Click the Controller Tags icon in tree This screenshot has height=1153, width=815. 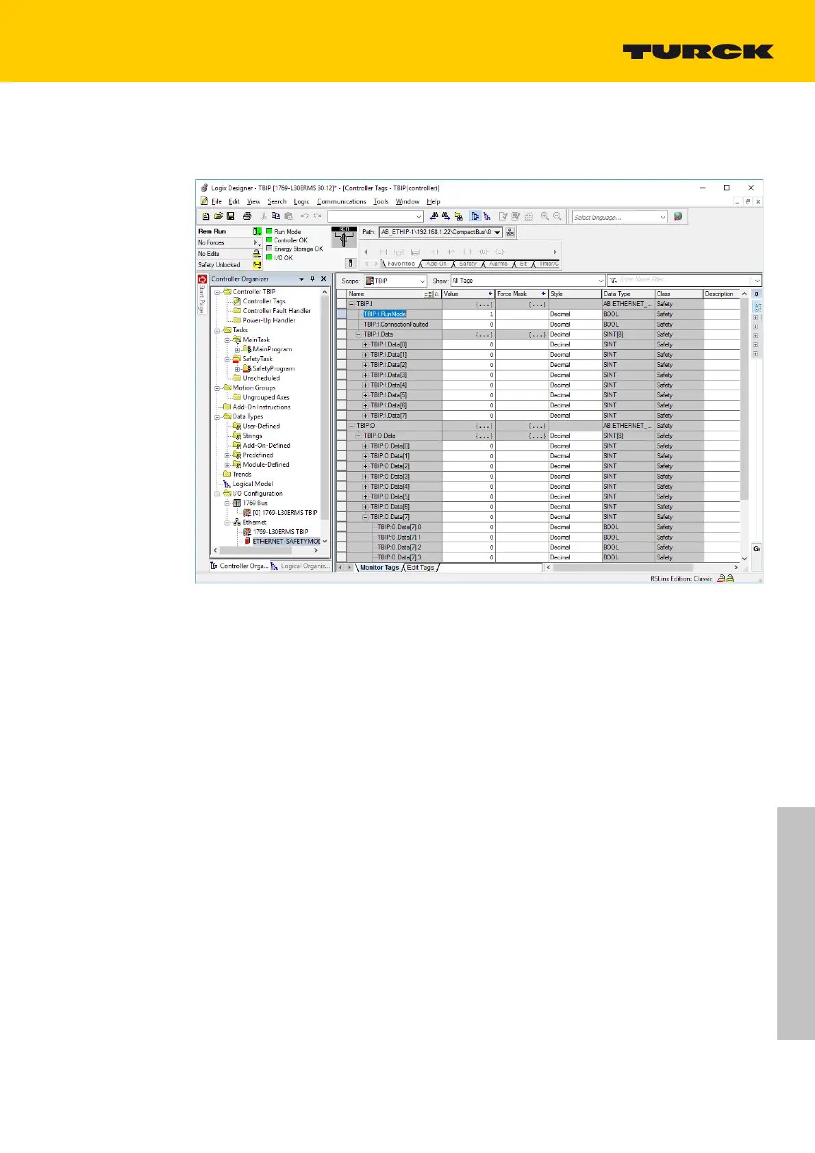point(237,301)
